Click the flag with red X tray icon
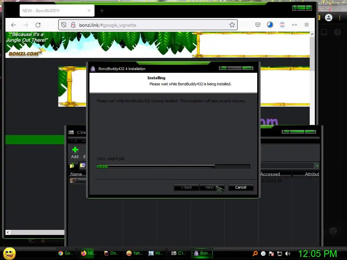The image size is (347, 260). (271, 253)
